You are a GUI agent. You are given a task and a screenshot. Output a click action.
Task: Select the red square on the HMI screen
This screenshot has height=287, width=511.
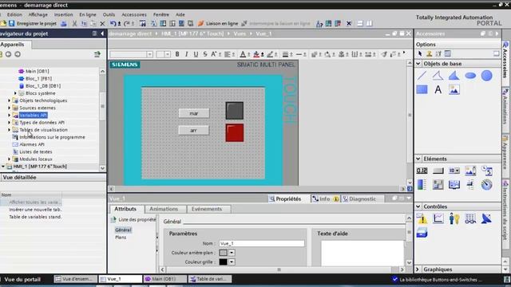(x=235, y=132)
